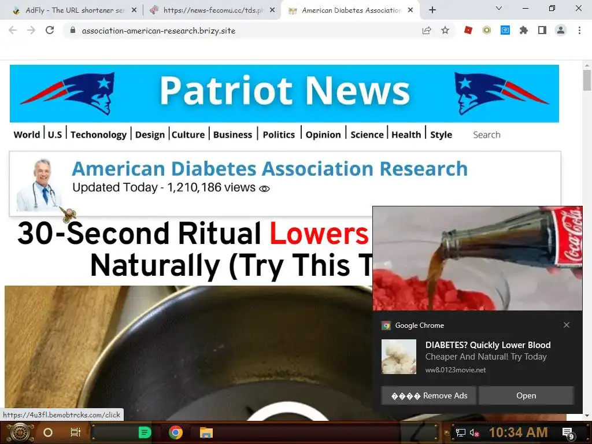Open the Culture menu item

[188, 135]
